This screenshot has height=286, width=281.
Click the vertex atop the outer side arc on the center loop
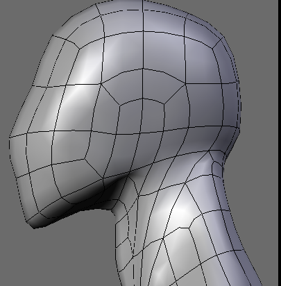(143, 69)
